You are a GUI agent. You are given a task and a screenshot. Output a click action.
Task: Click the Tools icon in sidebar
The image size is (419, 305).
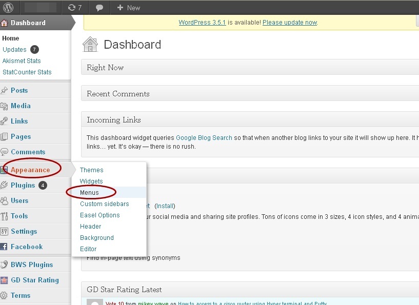pyautogui.click(x=4, y=216)
